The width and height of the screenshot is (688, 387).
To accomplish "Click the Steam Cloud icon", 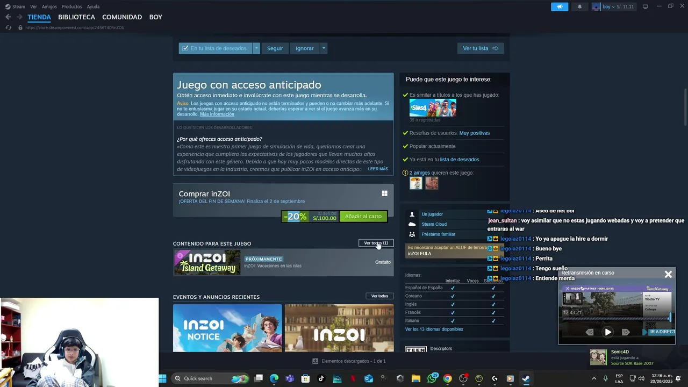I will 412,224.
